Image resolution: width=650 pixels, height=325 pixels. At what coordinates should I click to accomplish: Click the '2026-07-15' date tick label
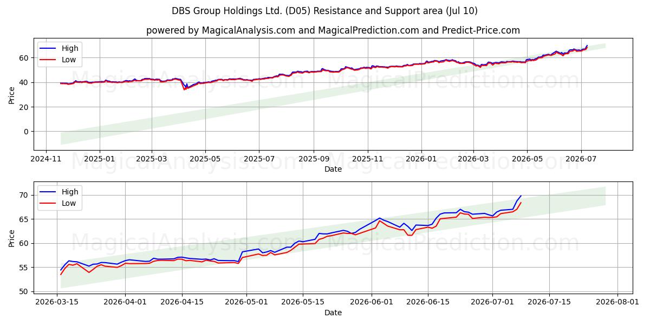click(x=549, y=303)
